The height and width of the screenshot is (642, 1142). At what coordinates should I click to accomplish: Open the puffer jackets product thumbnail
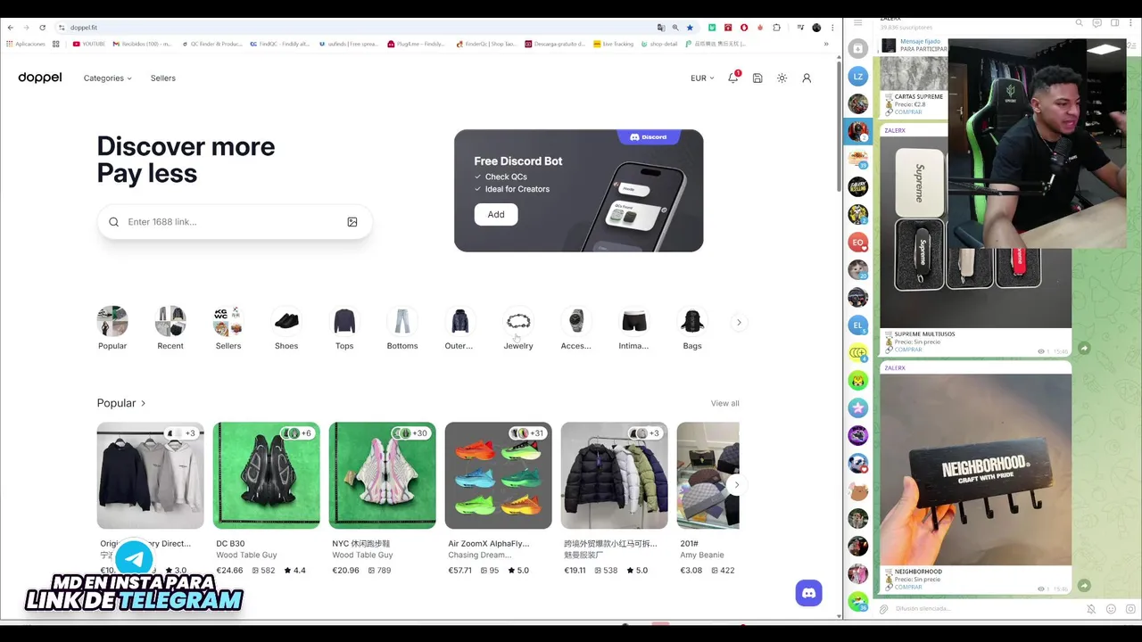pos(614,475)
